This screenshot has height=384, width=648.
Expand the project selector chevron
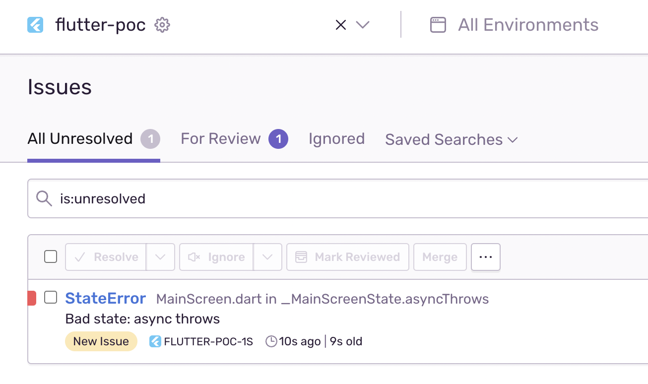(363, 25)
